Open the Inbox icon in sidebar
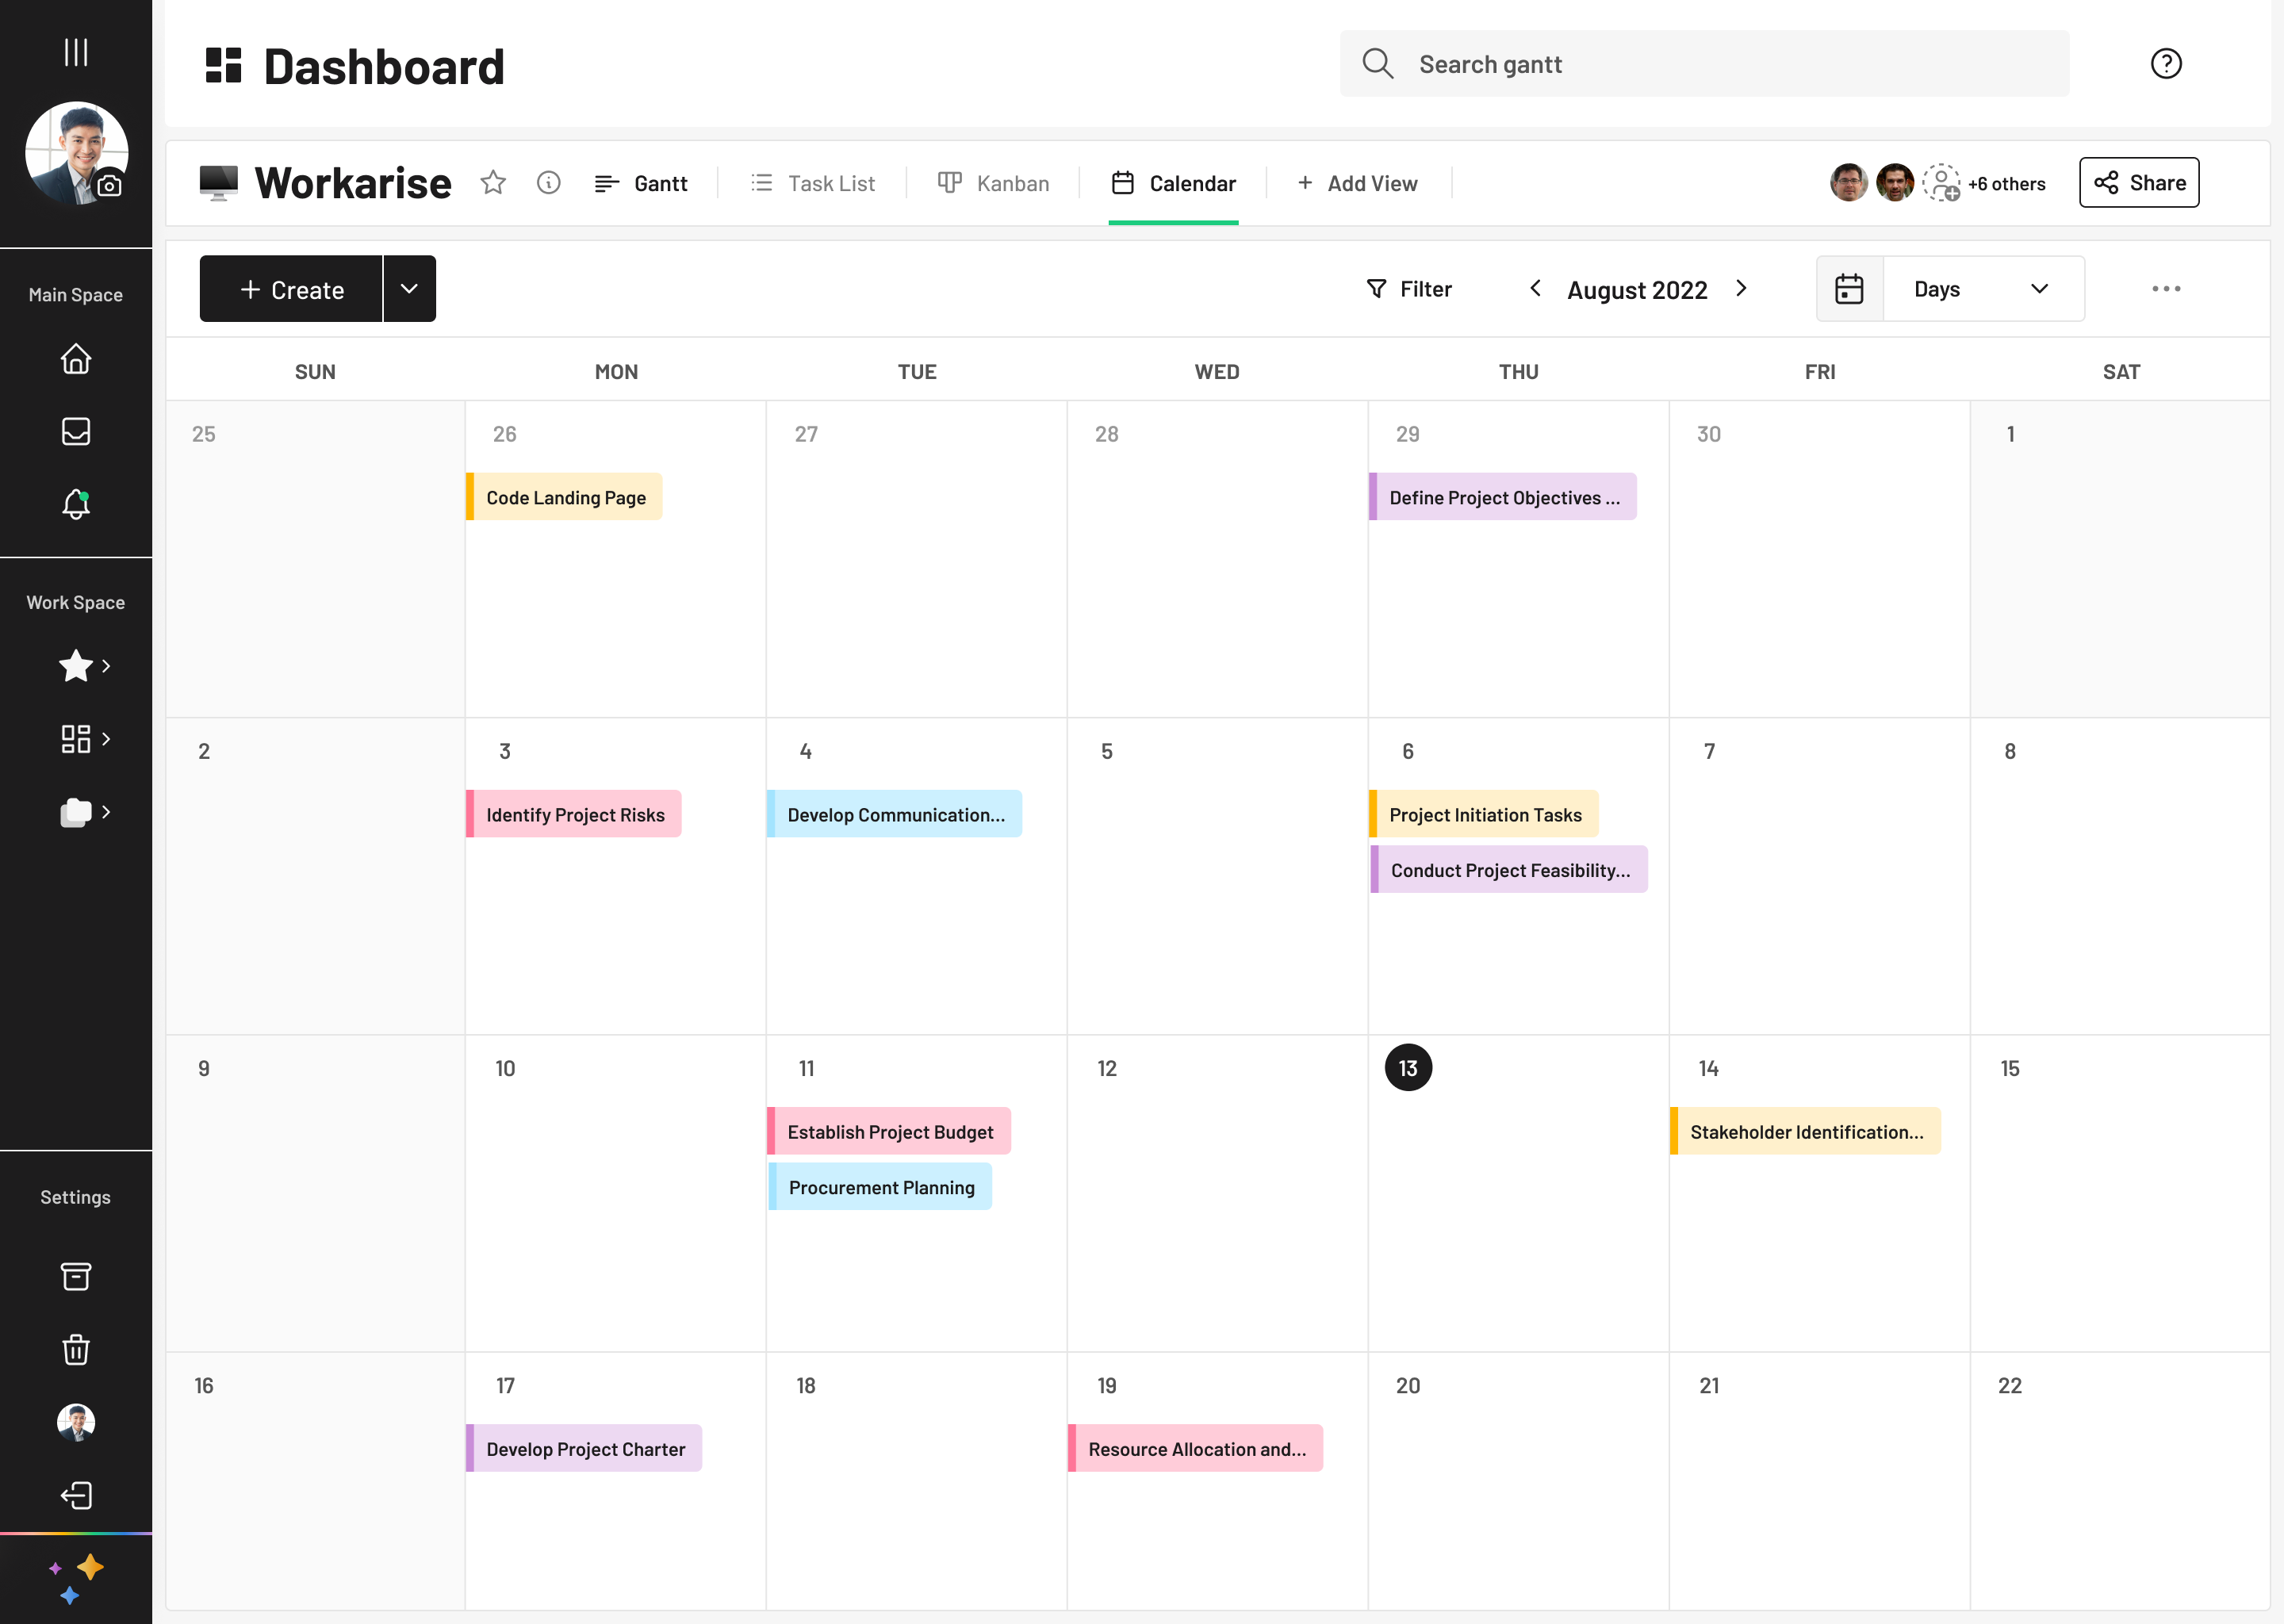2284x1624 pixels. 76,431
